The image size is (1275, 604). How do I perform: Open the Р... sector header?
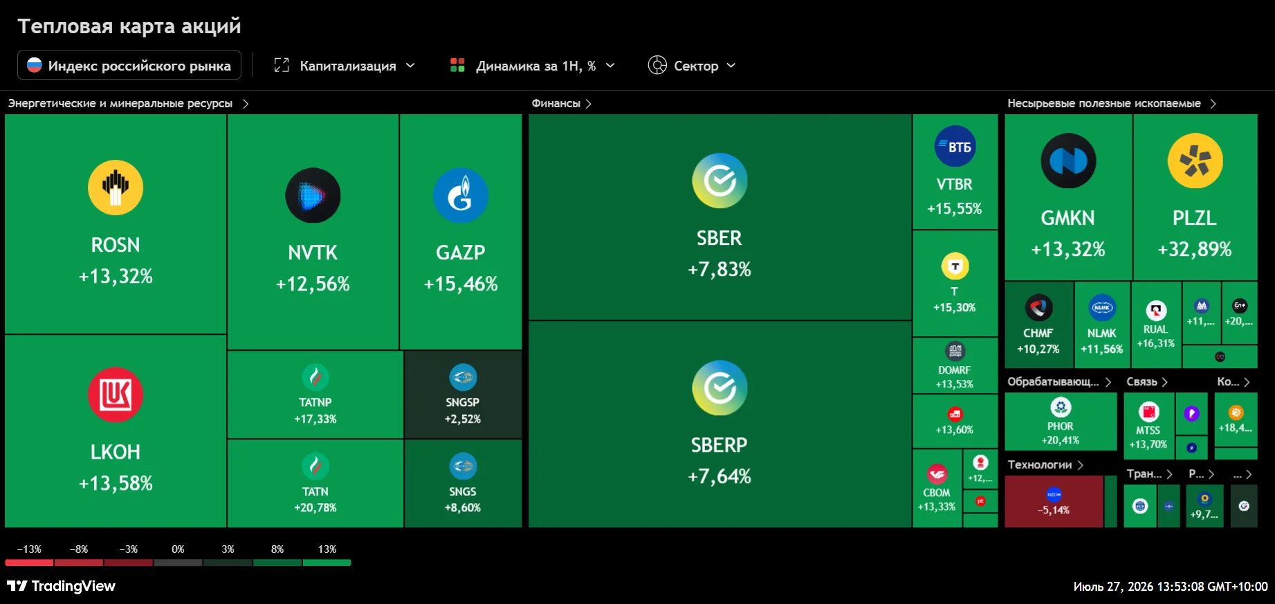1202,474
